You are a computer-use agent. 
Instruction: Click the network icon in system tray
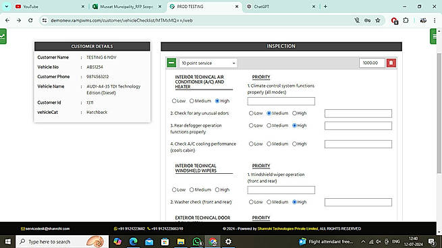(371, 241)
